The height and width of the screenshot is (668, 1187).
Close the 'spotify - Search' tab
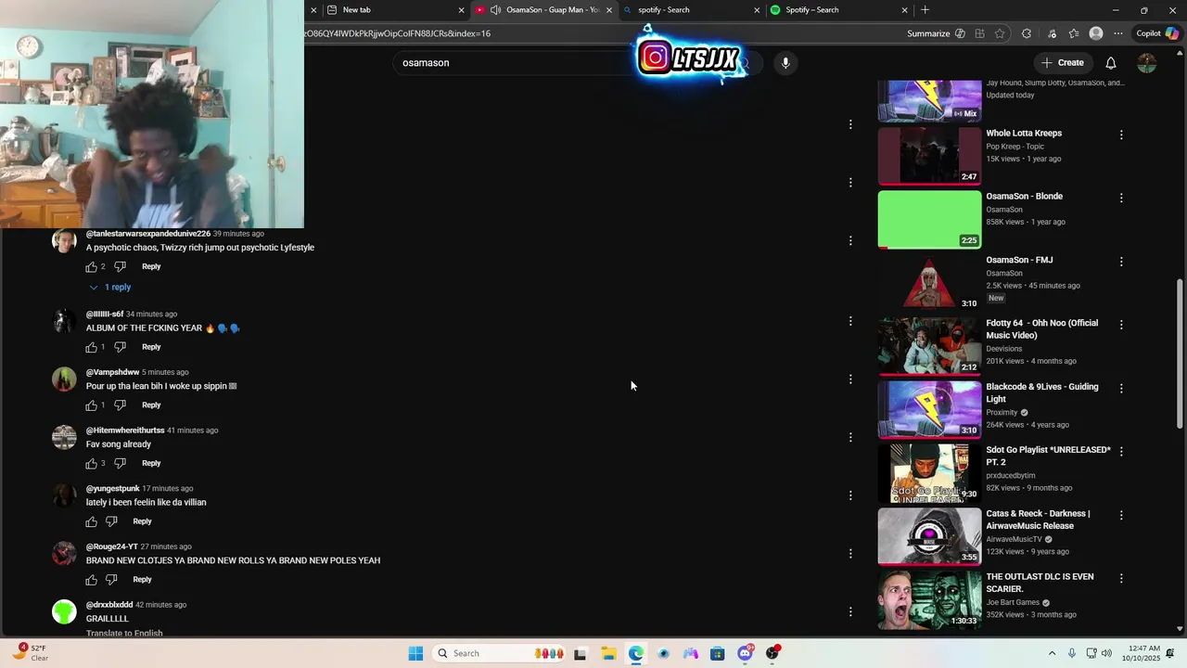click(x=757, y=10)
